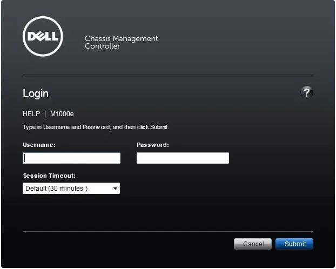Click the M1000e link
This screenshot has height=269, width=336.
coord(62,114)
